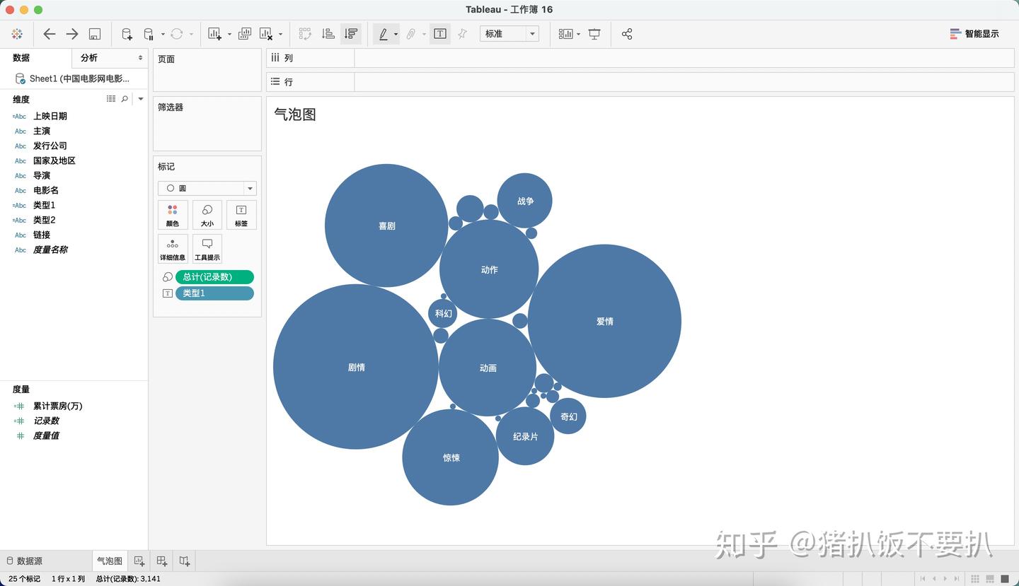Image resolution: width=1019 pixels, height=586 pixels.
Task: Click the new dashboard tab icon
Action: (162, 561)
